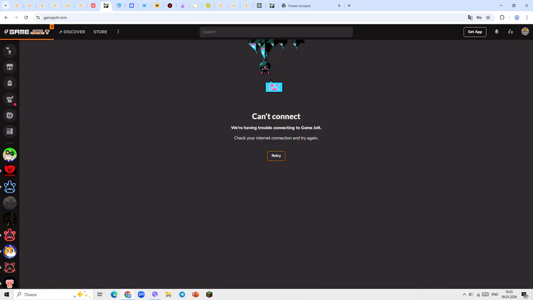The width and height of the screenshot is (533, 300).
Task: Click the Get App button
Action: (475, 31)
